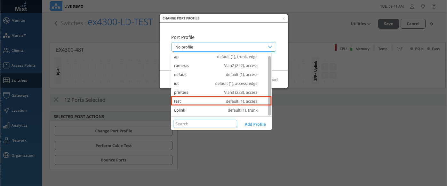Viewport: 447px width, 186px height.
Task: Click the Save button
Action: (x=388, y=24)
